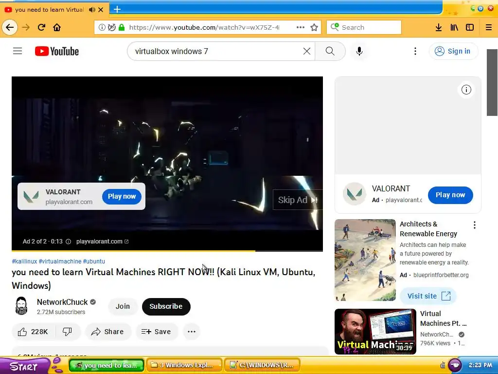Go to the browser home page icon
The width and height of the screenshot is (498, 374).
(x=57, y=27)
